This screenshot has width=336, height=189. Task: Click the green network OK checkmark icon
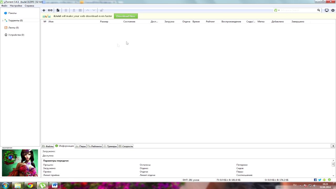(329, 180)
